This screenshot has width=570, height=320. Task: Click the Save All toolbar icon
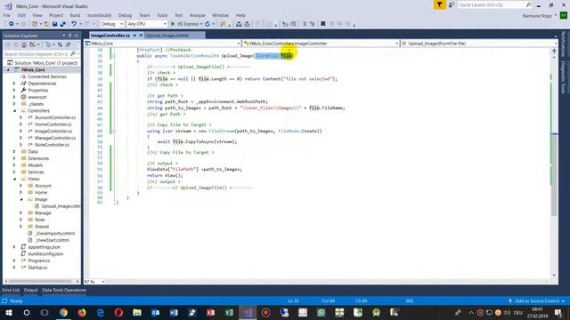pos(62,24)
